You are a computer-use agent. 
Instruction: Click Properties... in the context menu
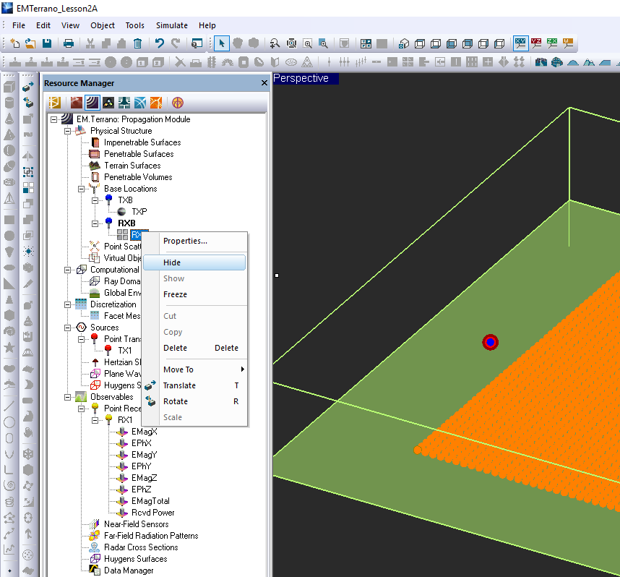pos(185,241)
